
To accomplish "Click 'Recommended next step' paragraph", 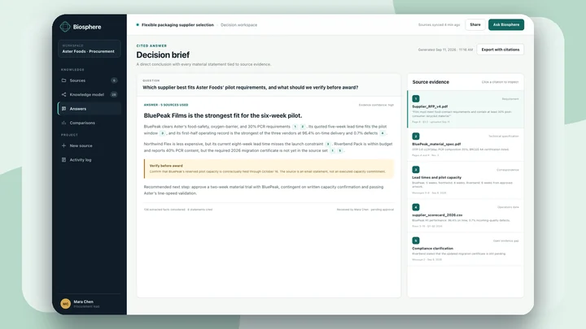I will (x=263, y=190).
